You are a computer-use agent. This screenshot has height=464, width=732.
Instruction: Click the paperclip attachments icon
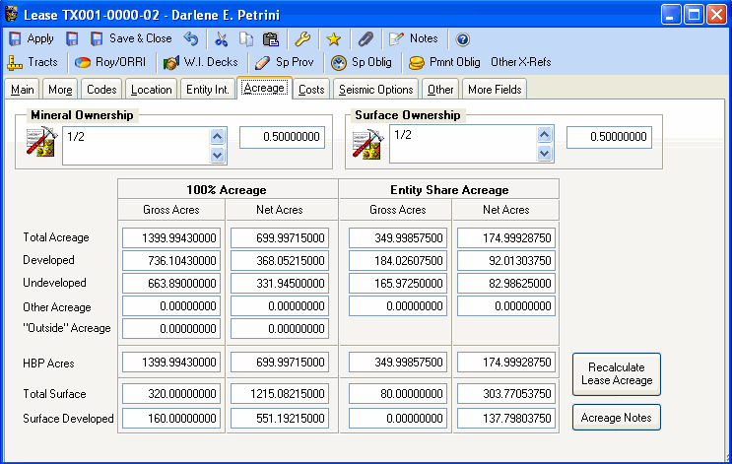coord(366,39)
